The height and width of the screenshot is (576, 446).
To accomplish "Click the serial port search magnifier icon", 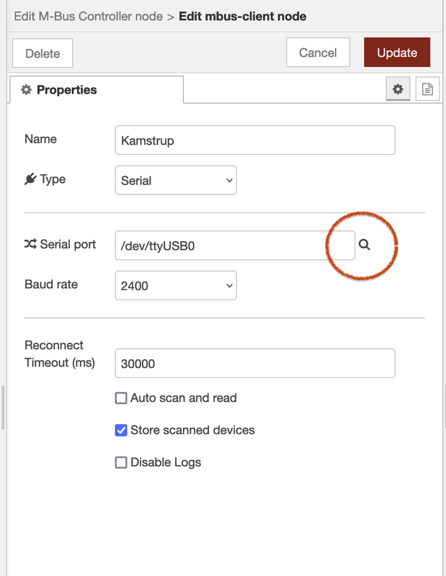I will pyautogui.click(x=365, y=245).
